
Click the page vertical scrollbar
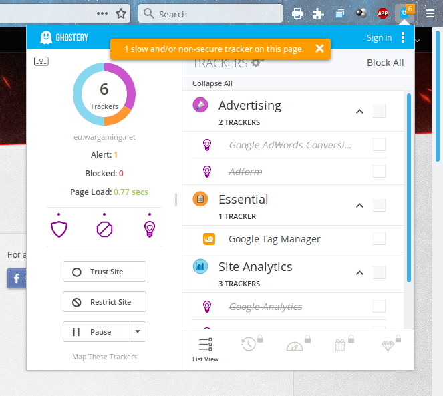pyautogui.click(x=438, y=95)
